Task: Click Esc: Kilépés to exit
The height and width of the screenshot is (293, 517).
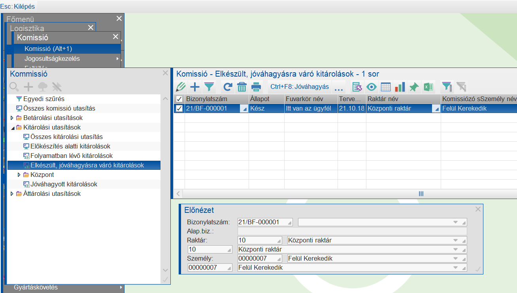Action: pos(17,6)
